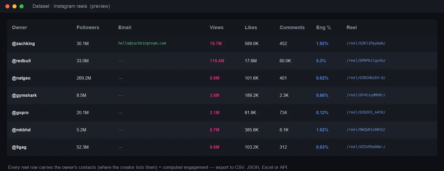The height and width of the screenshot is (171, 444).
Task: Select the Owner column header
Action: point(19,28)
